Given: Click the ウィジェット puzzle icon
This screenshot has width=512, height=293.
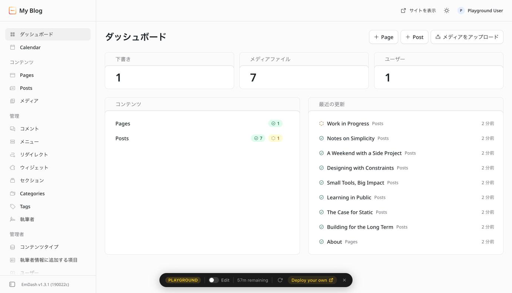Looking at the screenshot, I should click(13, 167).
